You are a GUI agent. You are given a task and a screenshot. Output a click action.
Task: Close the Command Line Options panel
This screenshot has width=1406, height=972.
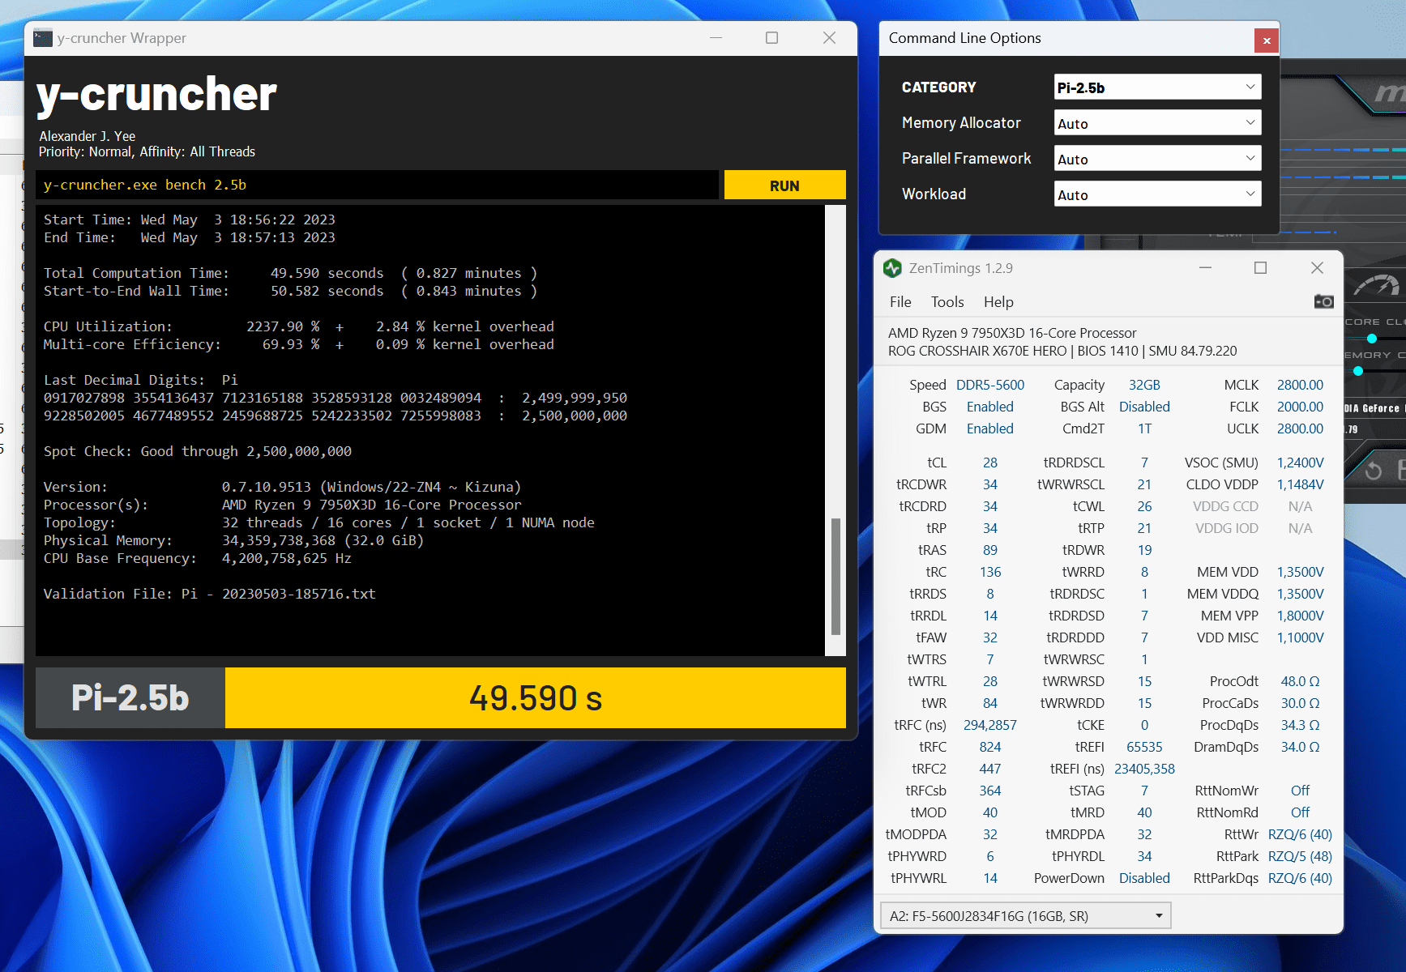1267,40
